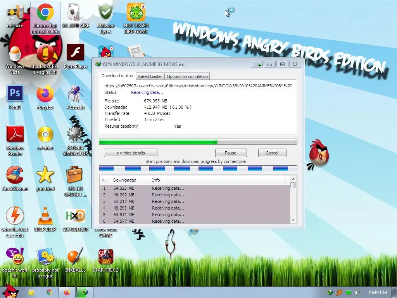
Task: Switch to the Download status tab
Action: click(x=117, y=76)
